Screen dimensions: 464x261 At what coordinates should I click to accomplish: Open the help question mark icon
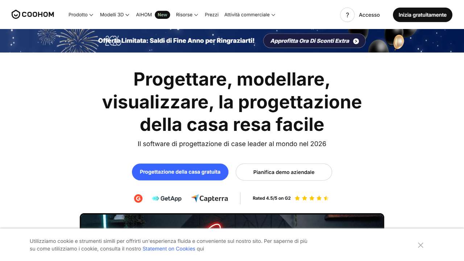tap(347, 15)
